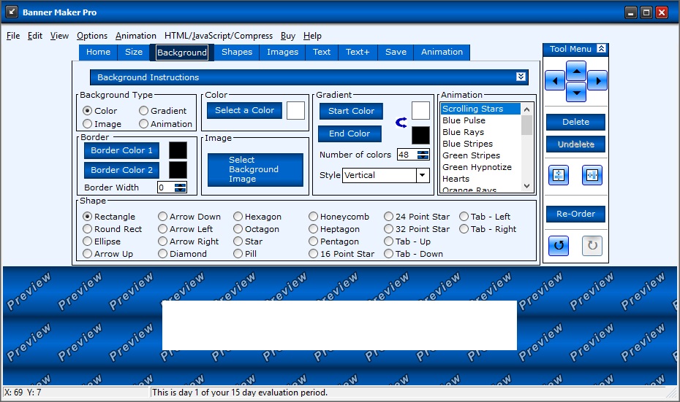Open the Animation menu
Screen dimensions: 680x402
tap(136, 36)
